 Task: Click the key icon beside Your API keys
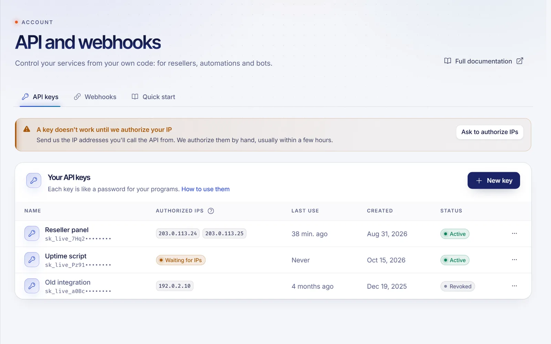[34, 180]
